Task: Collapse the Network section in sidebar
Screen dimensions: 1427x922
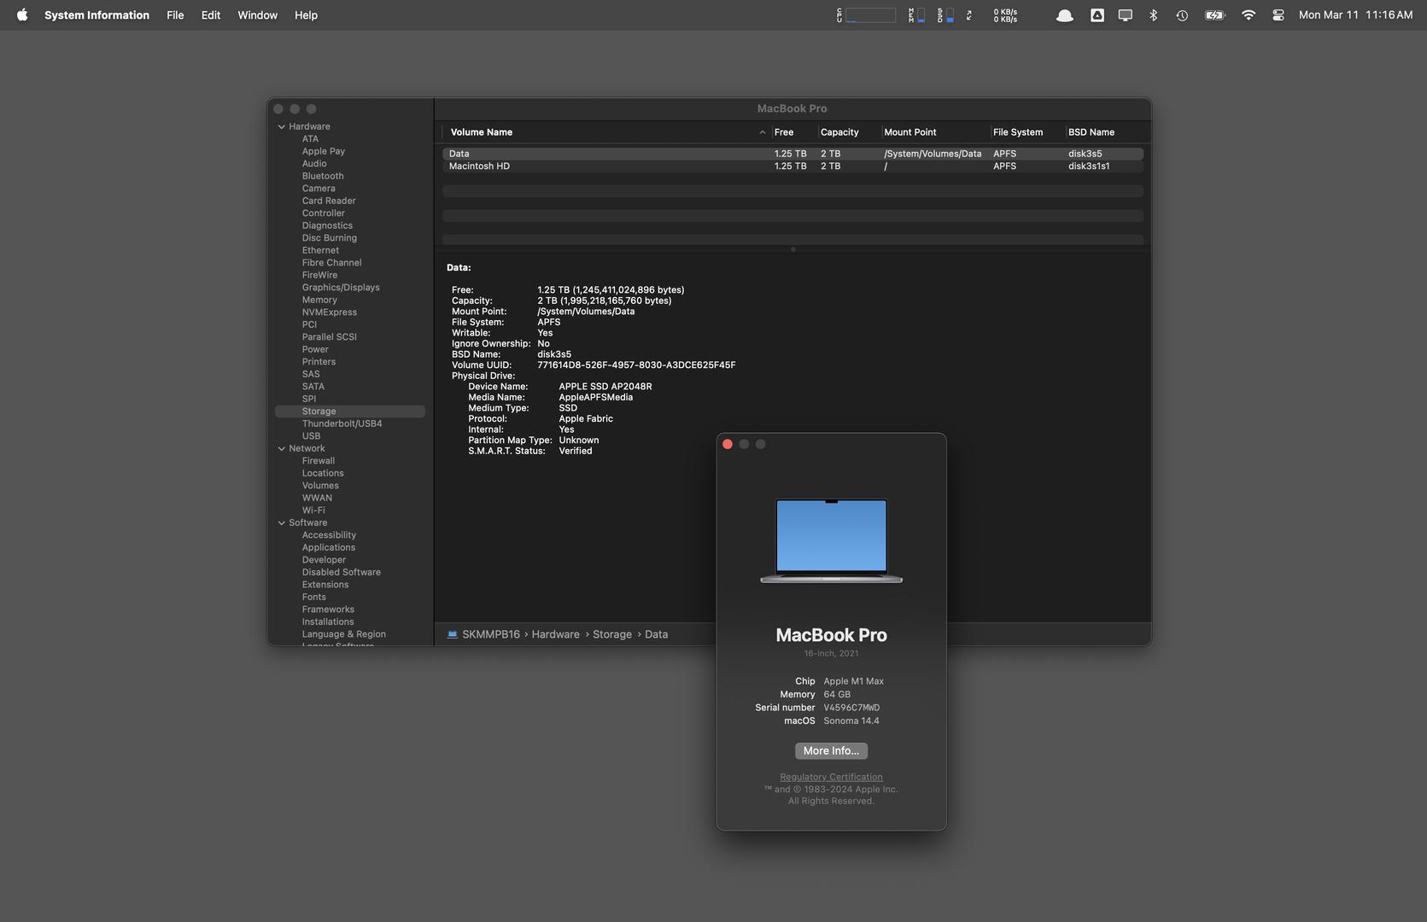Action: (x=282, y=448)
